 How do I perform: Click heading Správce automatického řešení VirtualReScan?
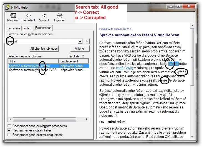139,35
